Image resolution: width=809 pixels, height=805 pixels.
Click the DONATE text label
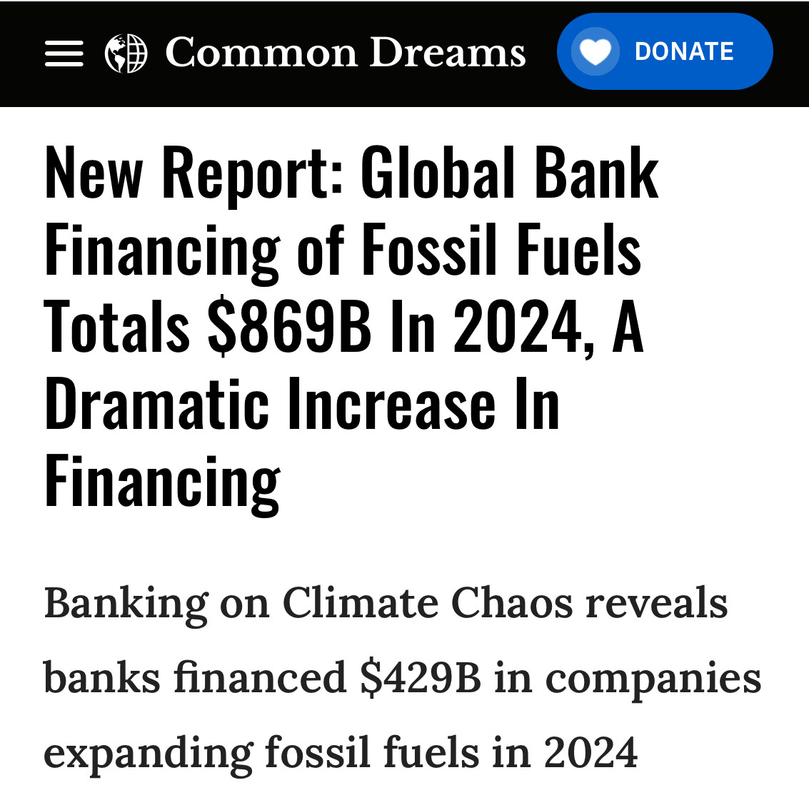click(683, 51)
